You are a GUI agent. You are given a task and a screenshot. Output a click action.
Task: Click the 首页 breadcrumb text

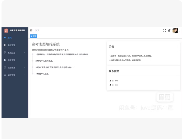pyautogui.click(x=37, y=30)
